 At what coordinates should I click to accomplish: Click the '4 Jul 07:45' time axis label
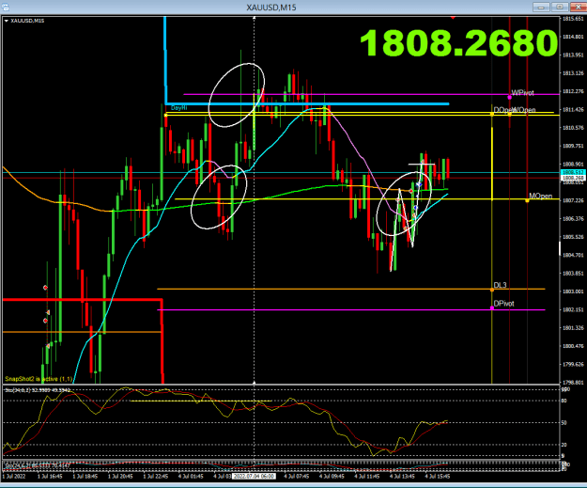pos(296,477)
